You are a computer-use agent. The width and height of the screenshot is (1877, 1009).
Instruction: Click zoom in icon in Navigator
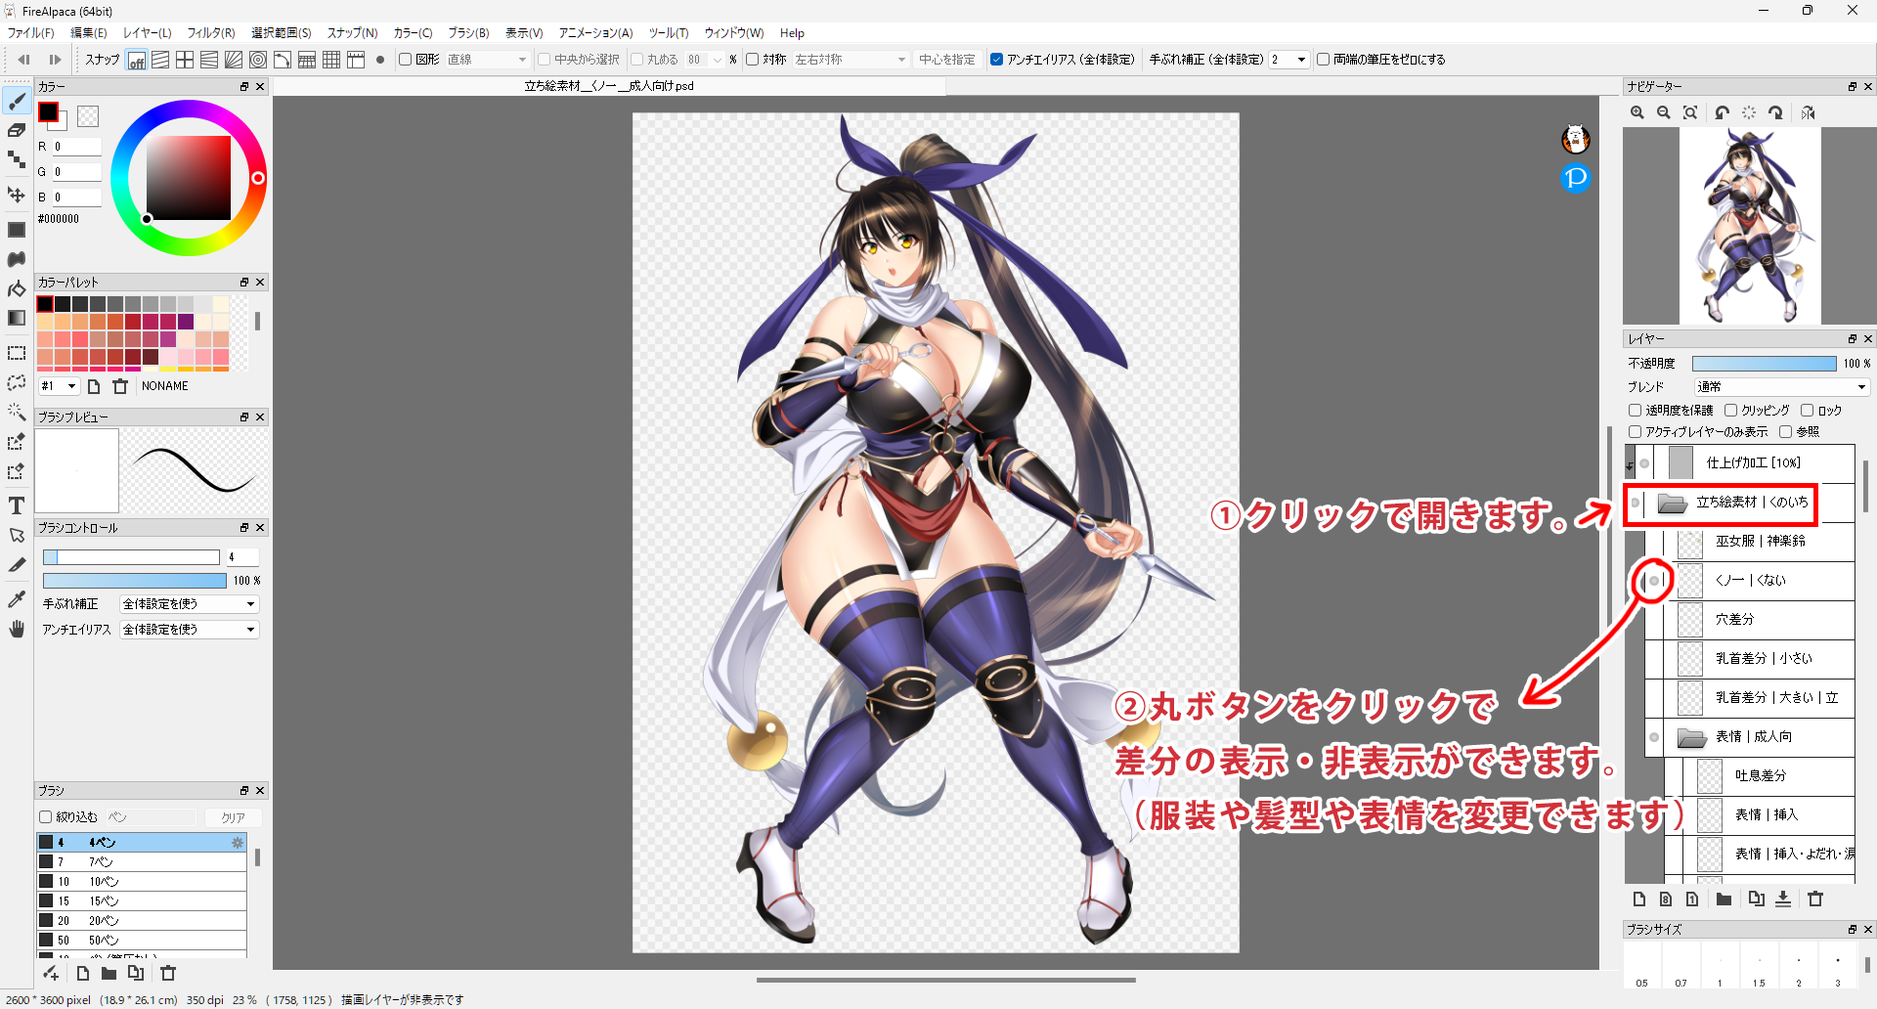pos(1637,113)
